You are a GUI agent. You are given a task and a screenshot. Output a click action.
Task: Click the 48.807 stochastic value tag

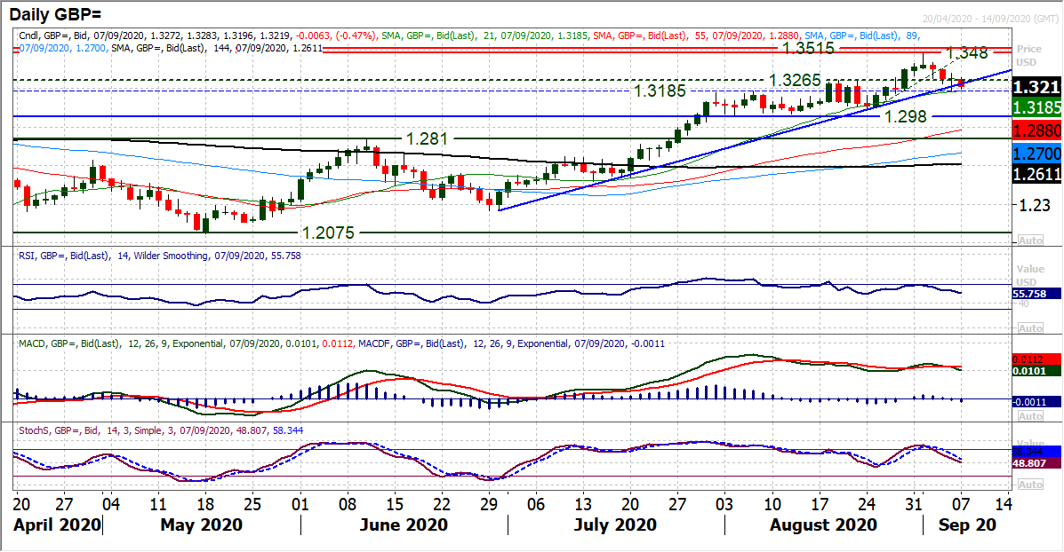[1036, 463]
